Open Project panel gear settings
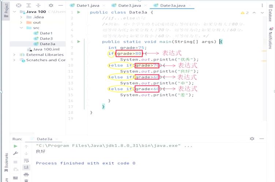 [51, 5]
